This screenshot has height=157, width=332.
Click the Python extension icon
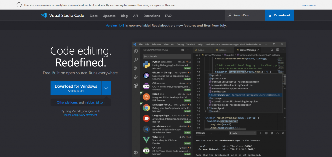pyautogui.click(x=146, y=65)
